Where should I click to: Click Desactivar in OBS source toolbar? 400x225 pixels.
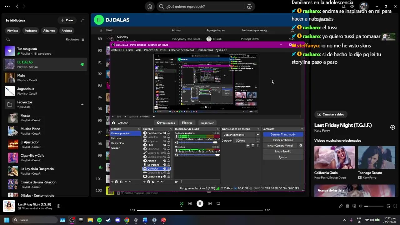tap(207, 123)
